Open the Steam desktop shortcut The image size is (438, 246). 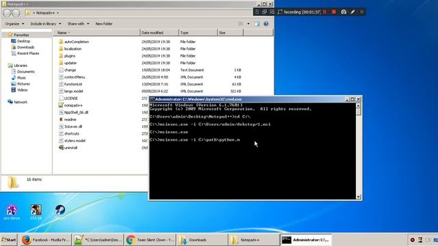click(60, 213)
